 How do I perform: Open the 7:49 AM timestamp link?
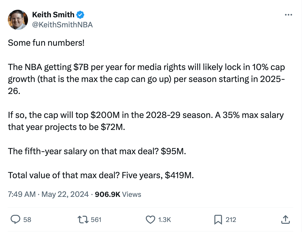click(x=22, y=194)
